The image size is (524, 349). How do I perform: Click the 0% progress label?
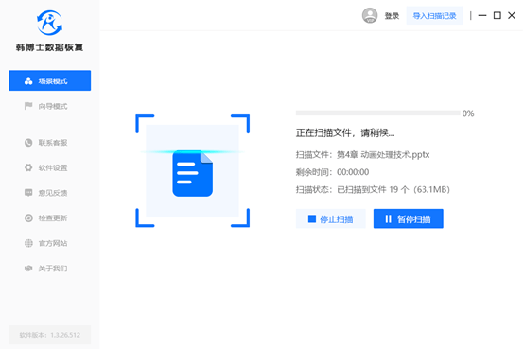click(468, 113)
